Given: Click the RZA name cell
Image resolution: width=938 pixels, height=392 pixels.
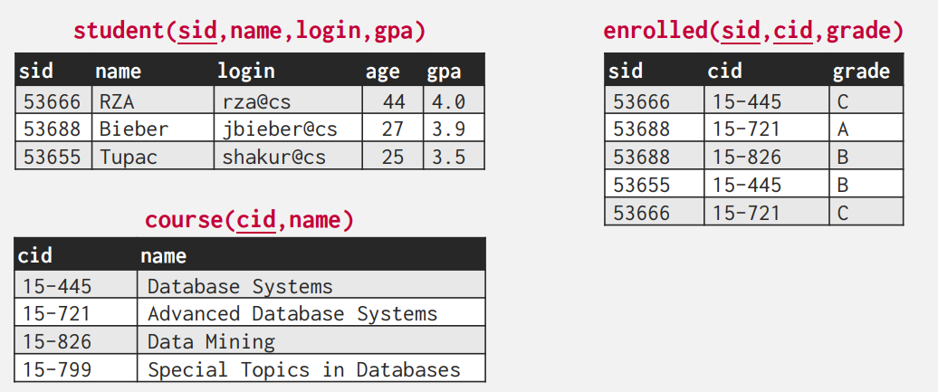Looking at the screenshot, I should (153, 101).
